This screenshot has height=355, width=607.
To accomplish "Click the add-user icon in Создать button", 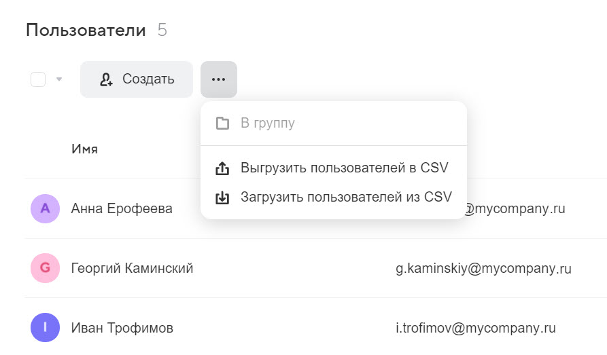I will tap(106, 79).
